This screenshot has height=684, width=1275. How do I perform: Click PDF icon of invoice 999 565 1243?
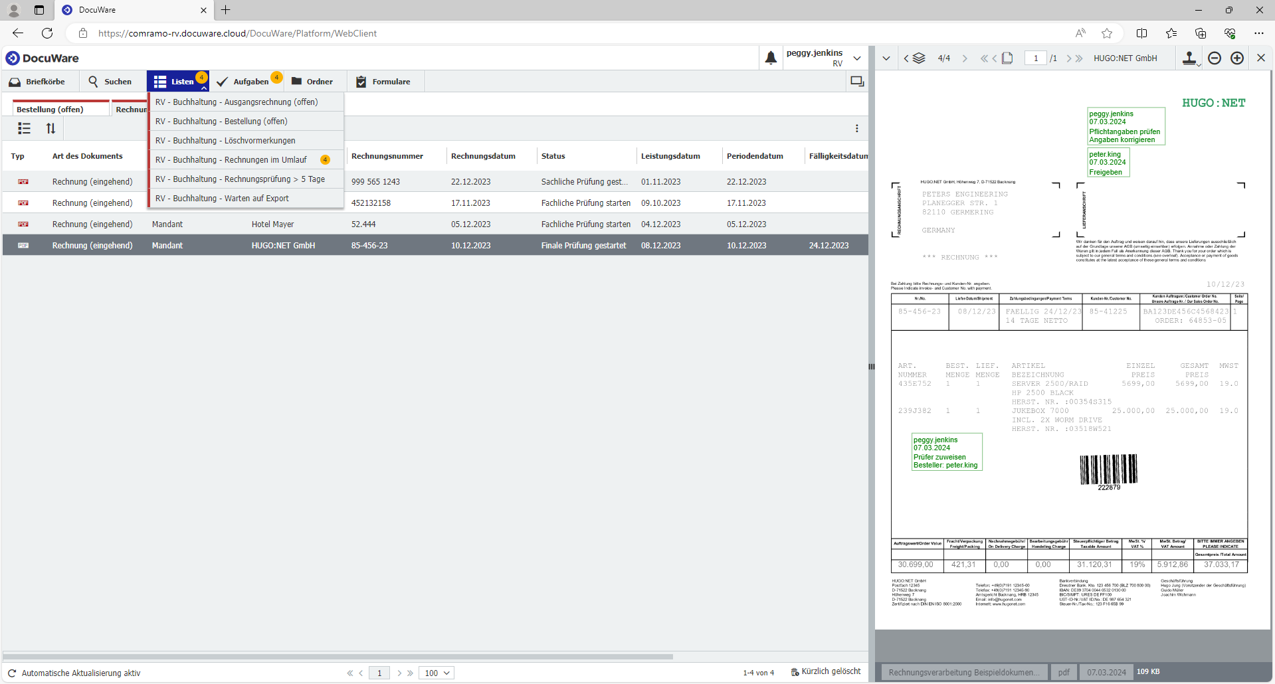point(23,181)
